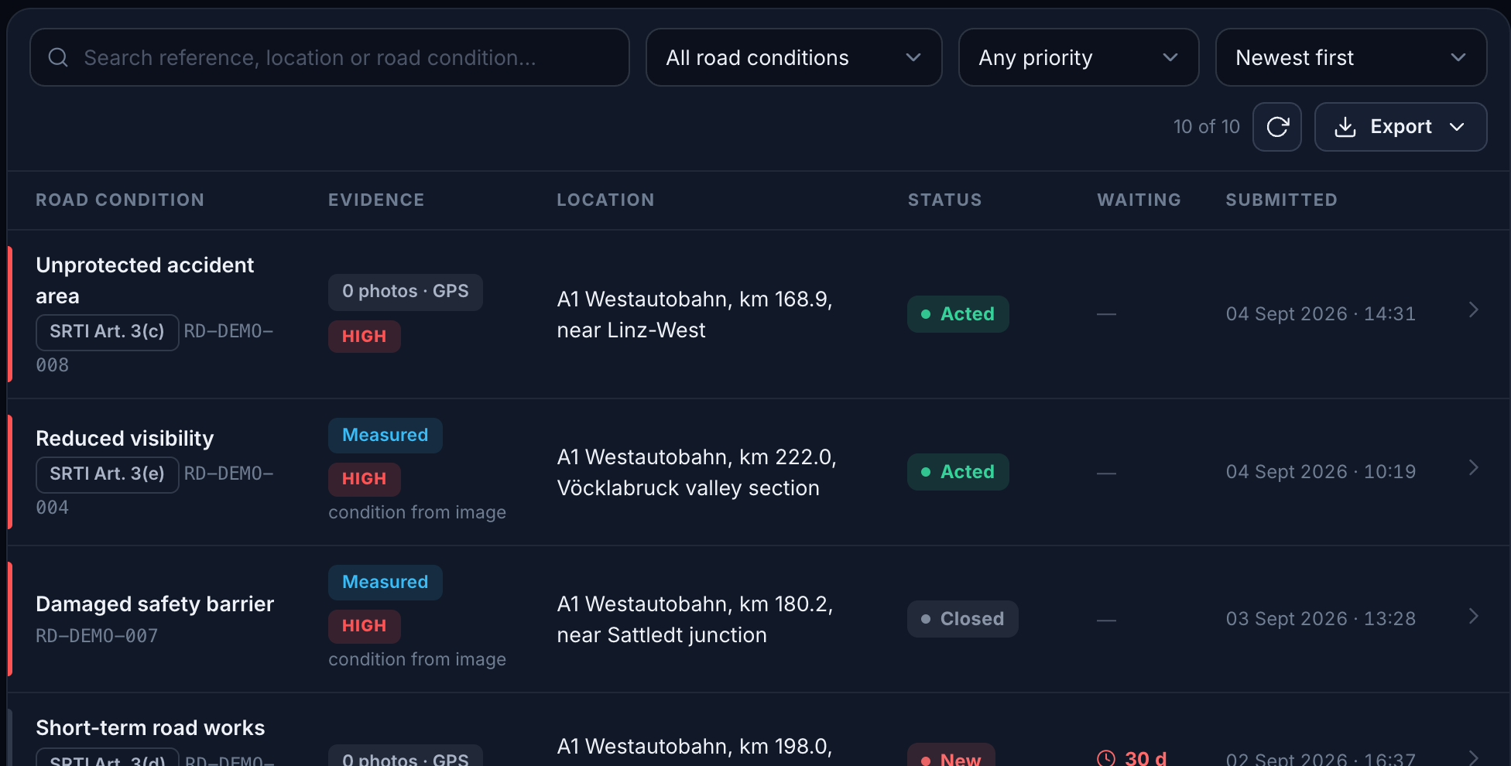Open row chevron for Unprotected accident area

[x=1473, y=310]
